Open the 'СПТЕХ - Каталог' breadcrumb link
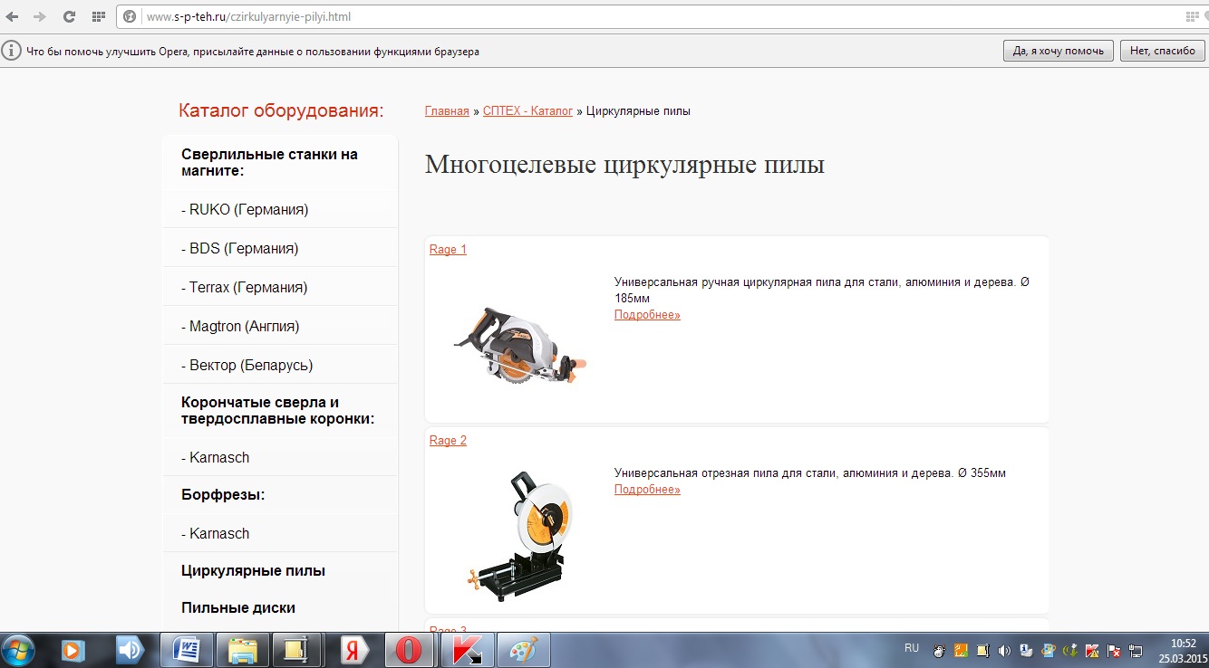Screen dimensions: 1209x668 point(527,111)
